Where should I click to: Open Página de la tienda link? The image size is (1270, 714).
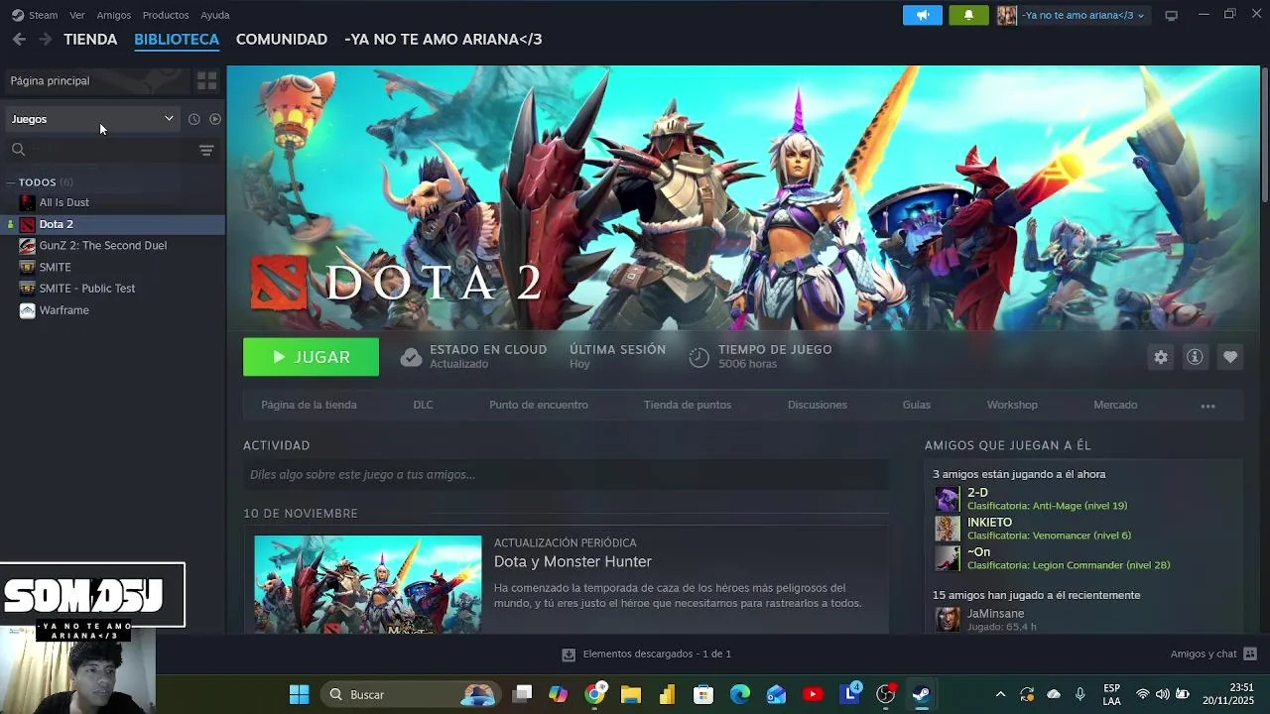[309, 405]
